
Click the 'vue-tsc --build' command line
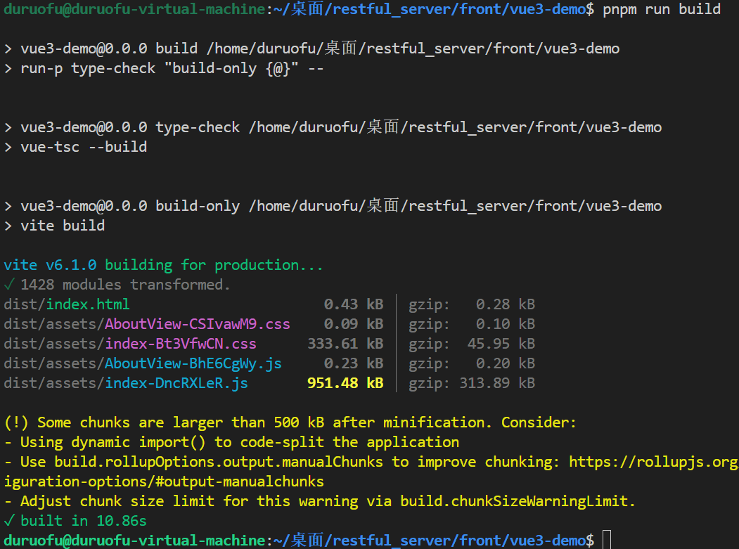click(x=83, y=147)
